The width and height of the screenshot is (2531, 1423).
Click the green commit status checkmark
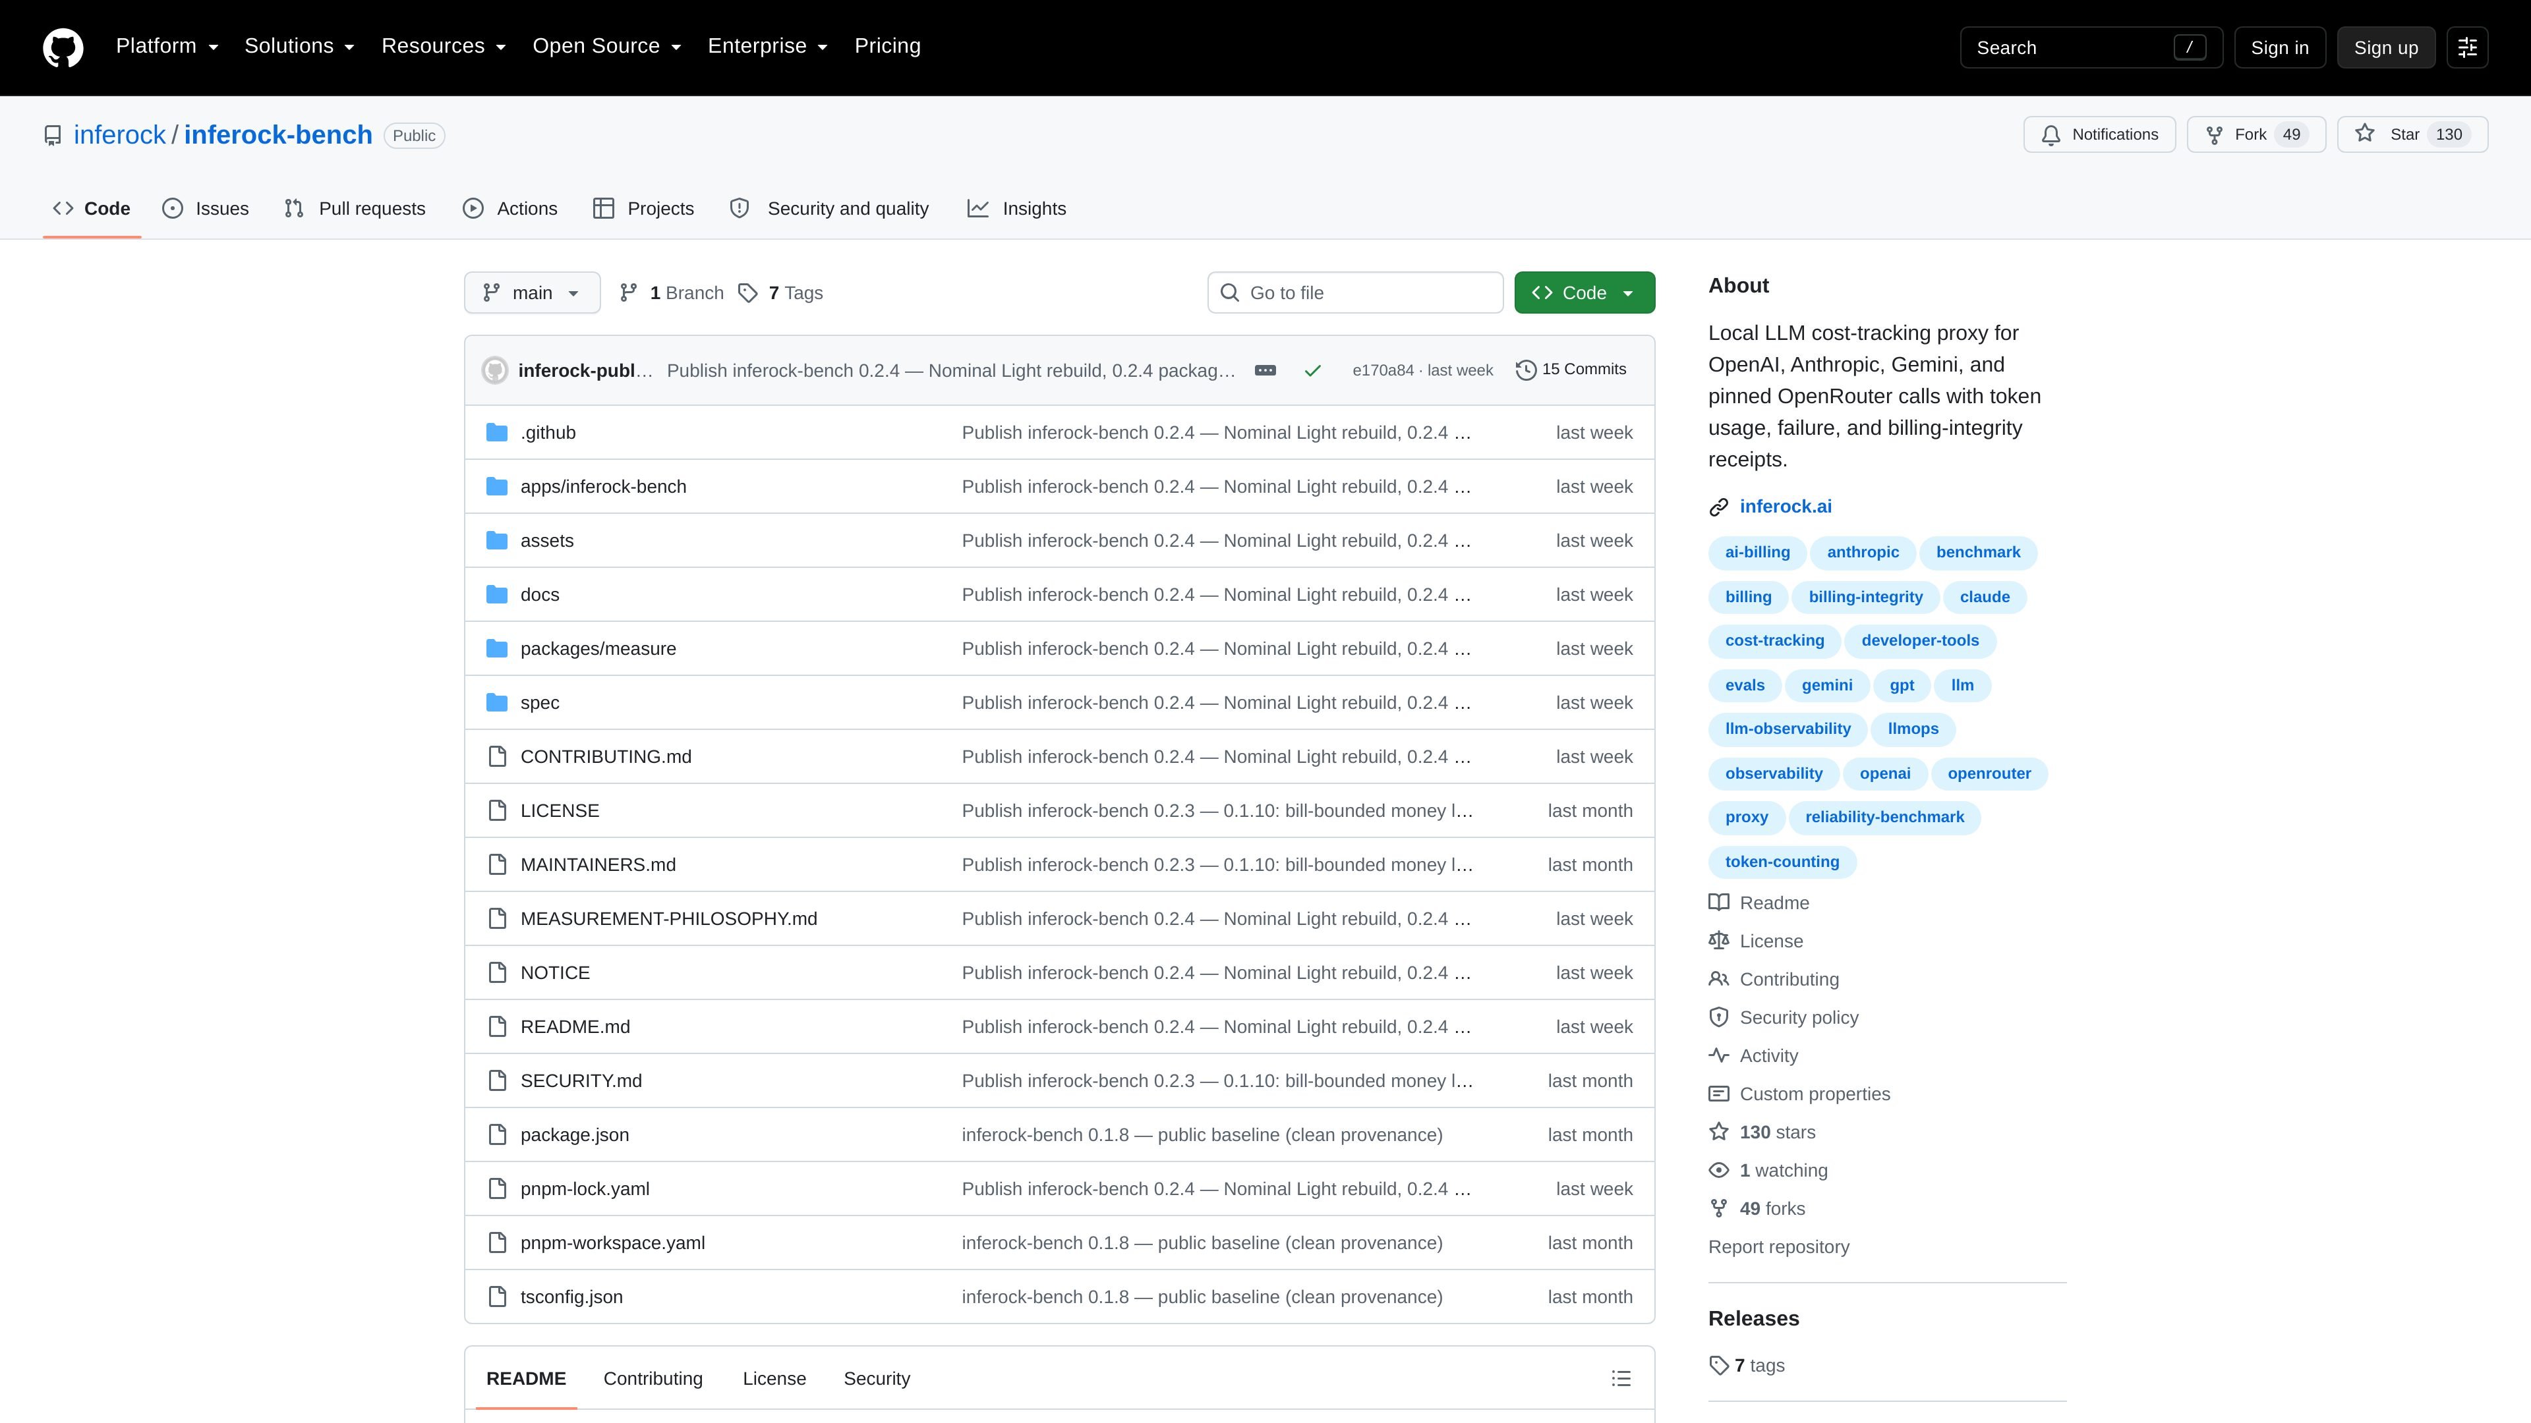[1313, 370]
